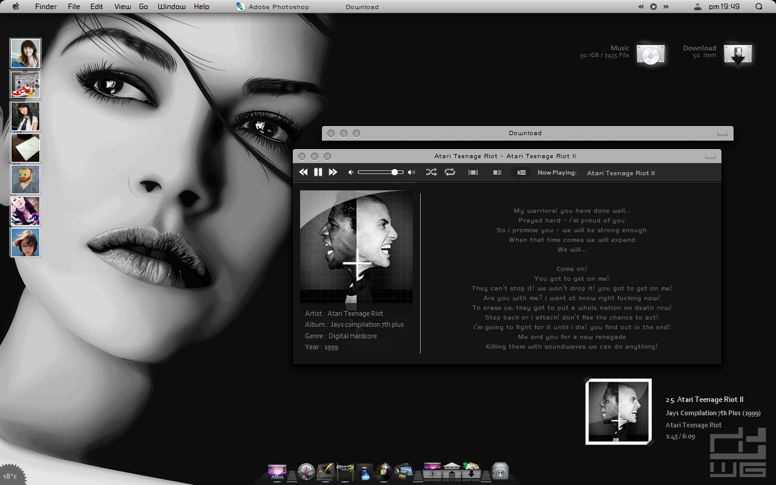Click the clock showing pm 19:49
The image size is (776, 485).
[x=724, y=7]
